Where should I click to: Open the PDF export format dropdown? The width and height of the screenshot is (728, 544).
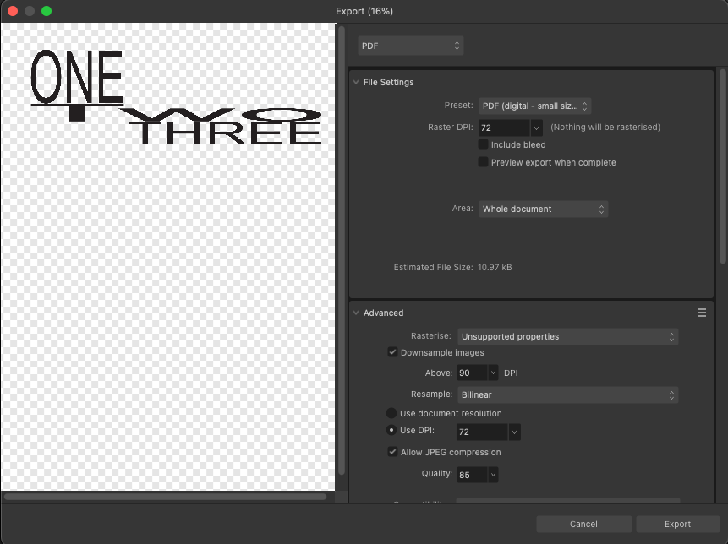pyautogui.click(x=411, y=46)
